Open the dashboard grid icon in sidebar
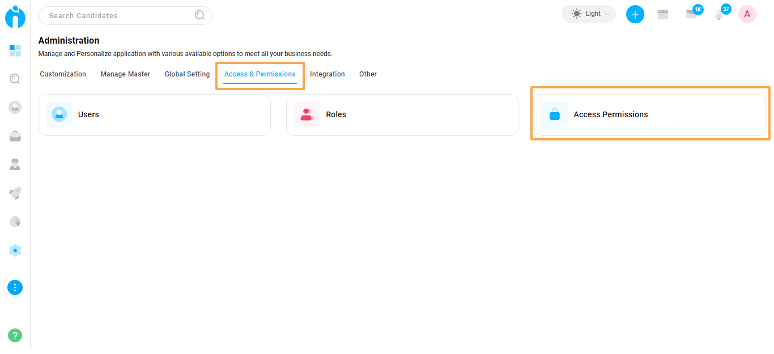The height and width of the screenshot is (354, 774). [15, 50]
